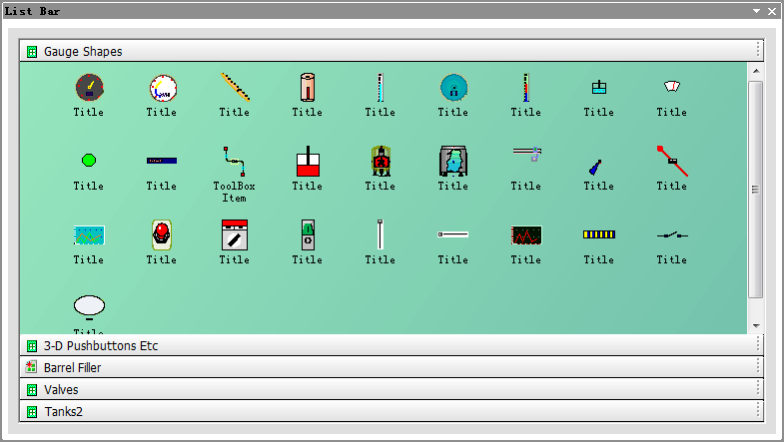Select the white oval shape icon
Viewport: 784px width, 442px height.
[x=88, y=305]
